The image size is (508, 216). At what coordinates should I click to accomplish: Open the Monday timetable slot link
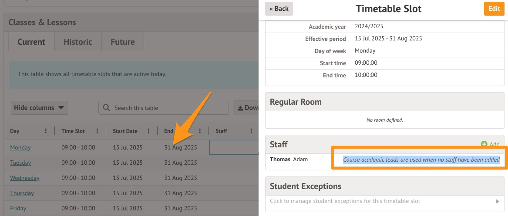coord(20,147)
